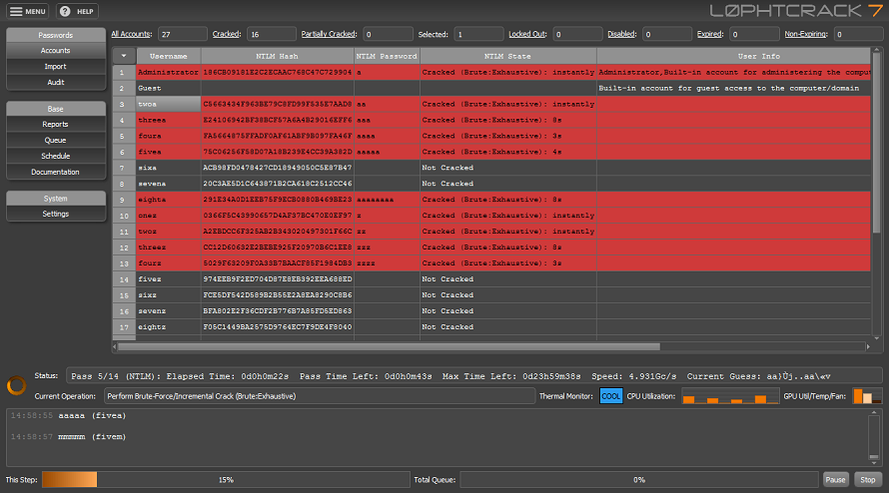Stop the running crack operation
This screenshot has width=889, height=493.
(x=867, y=479)
